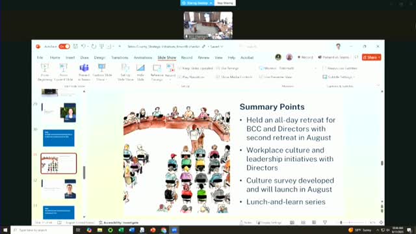Click Rehearse Timings in the ribbon
The height and width of the screenshot is (234, 416).
click(x=157, y=72)
